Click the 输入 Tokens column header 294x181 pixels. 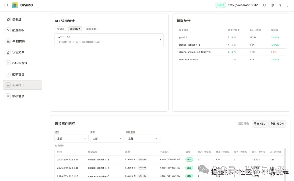tap(204, 152)
